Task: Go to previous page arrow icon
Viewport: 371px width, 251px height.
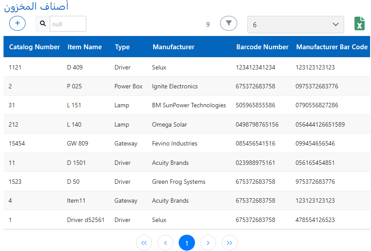Action: (165, 243)
